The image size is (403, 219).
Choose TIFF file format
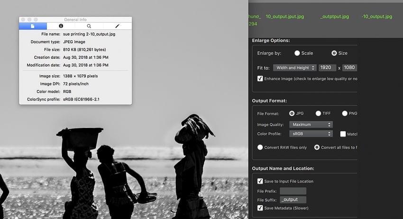[318, 113]
